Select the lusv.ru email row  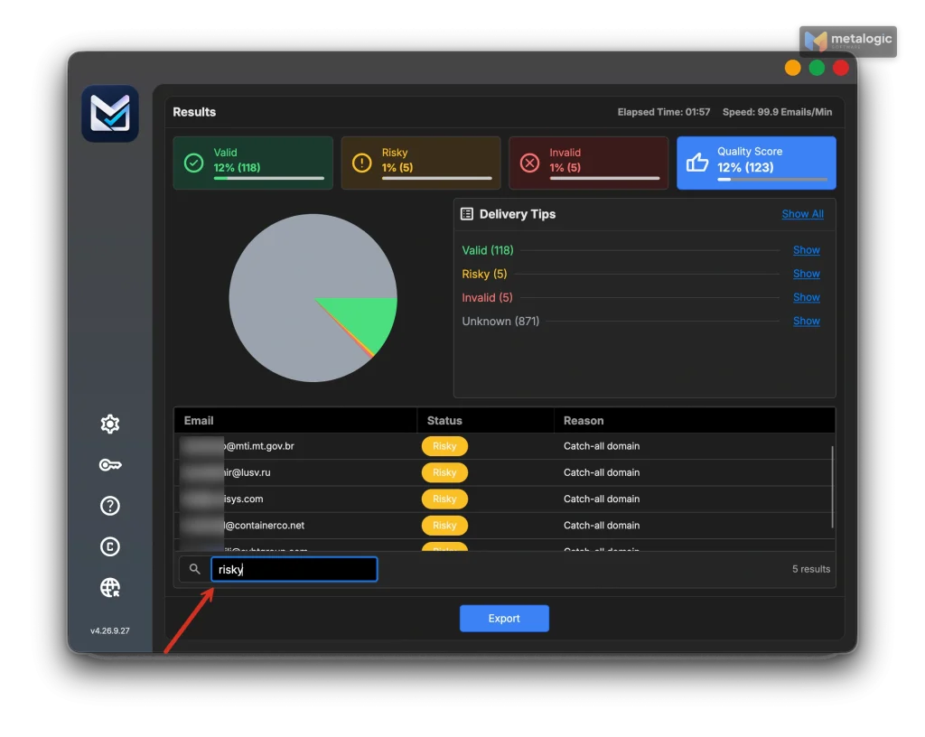coord(504,473)
